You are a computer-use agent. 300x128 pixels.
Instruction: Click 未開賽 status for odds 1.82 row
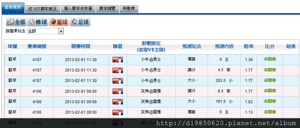[x=270, y=101]
